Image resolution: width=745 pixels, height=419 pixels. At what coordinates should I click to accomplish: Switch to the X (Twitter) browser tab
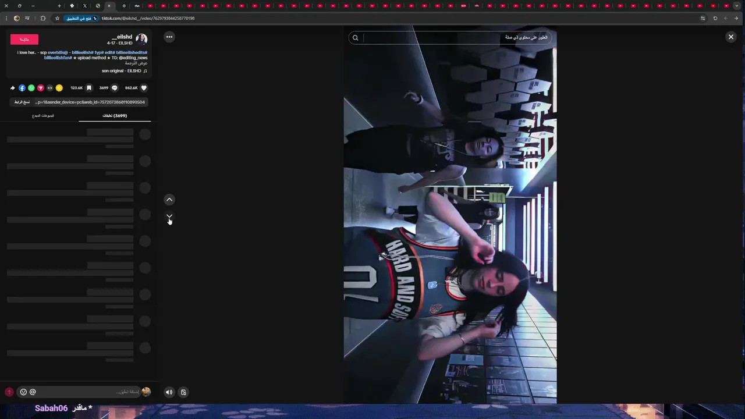84,6
